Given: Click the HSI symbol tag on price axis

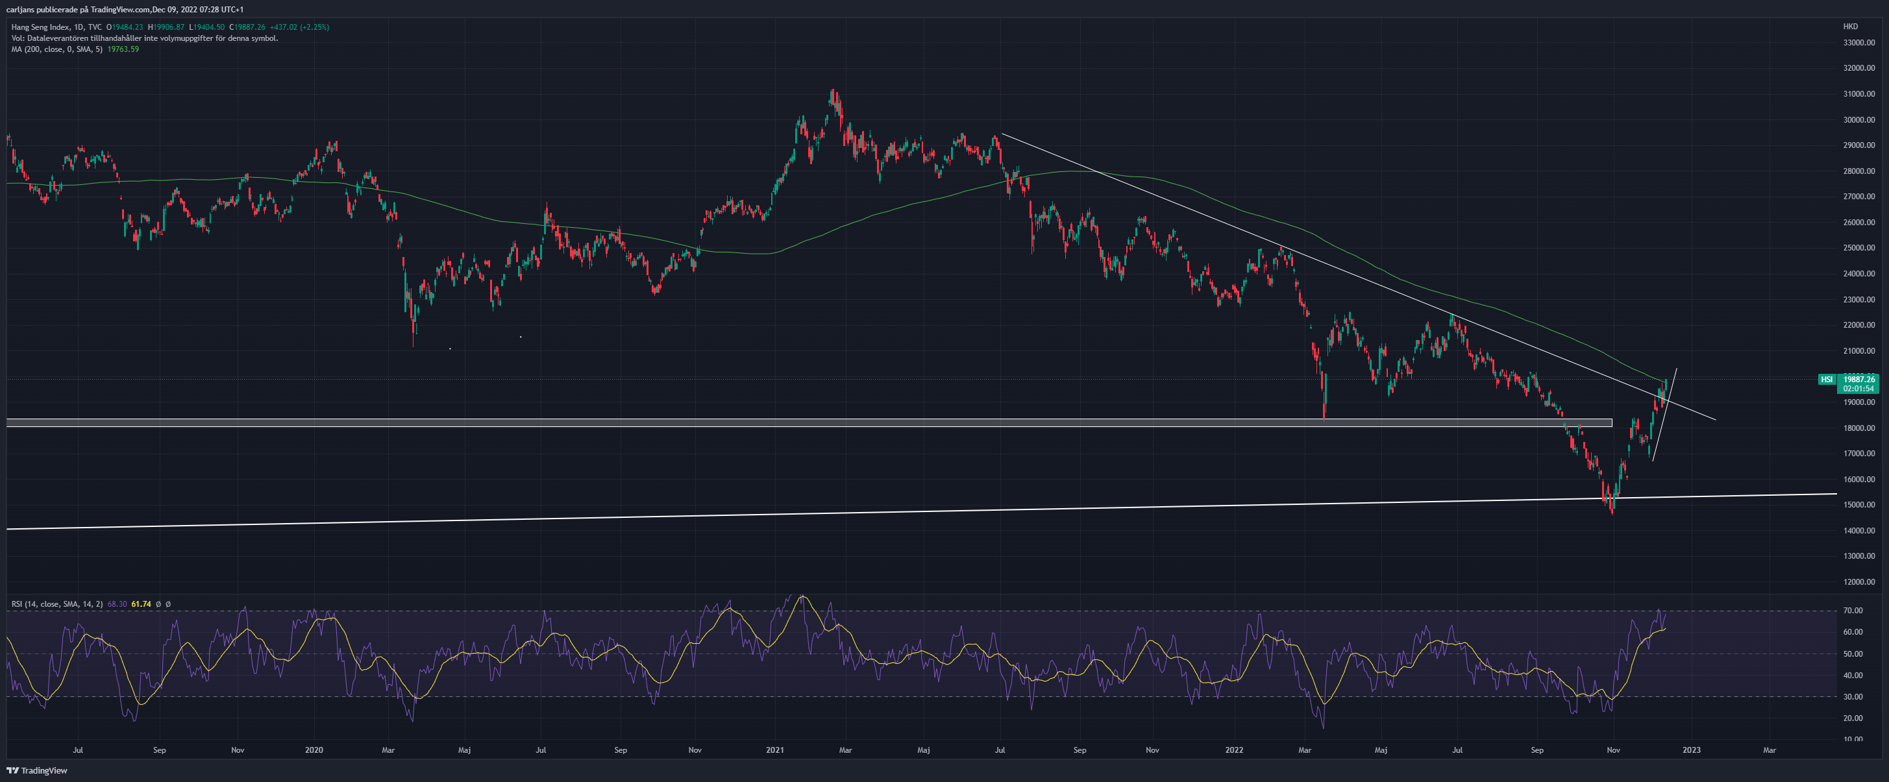Looking at the screenshot, I should coord(1827,379).
